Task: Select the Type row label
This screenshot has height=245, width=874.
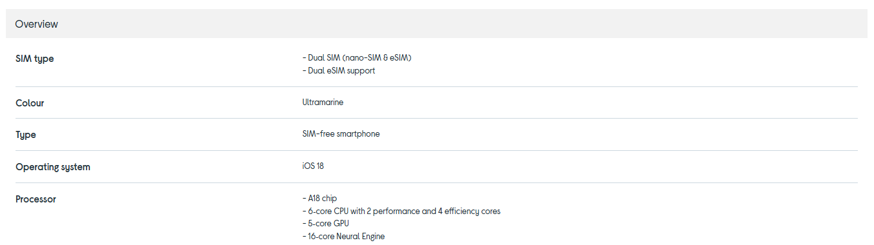Action: [x=26, y=135]
